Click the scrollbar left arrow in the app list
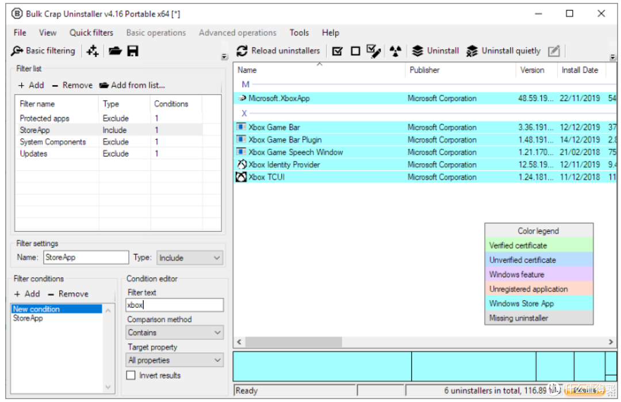This screenshot has height=402, width=621. [239, 342]
